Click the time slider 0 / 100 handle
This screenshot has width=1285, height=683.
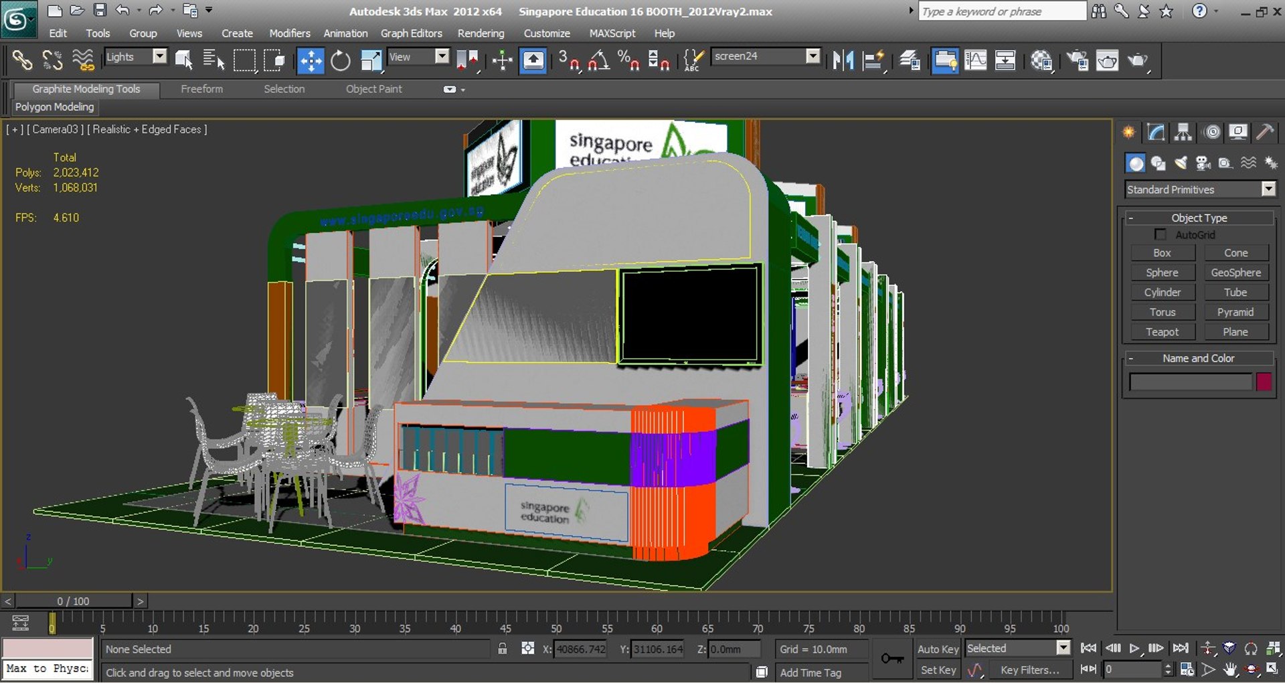73,601
